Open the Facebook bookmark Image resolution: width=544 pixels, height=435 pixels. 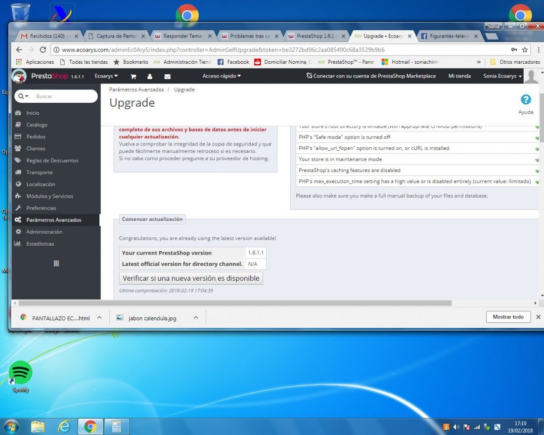point(233,62)
